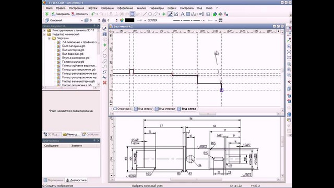Image resolution: width=334 pixels, height=188 pixels.
Task: Click the green node tool in top toolbar
Action: (x=163, y=14)
